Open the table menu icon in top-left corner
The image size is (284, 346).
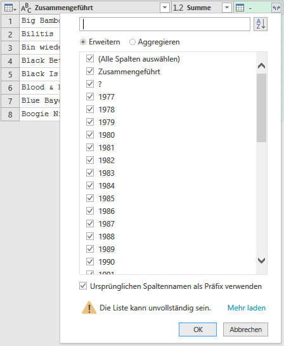click(x=10, y=8)
